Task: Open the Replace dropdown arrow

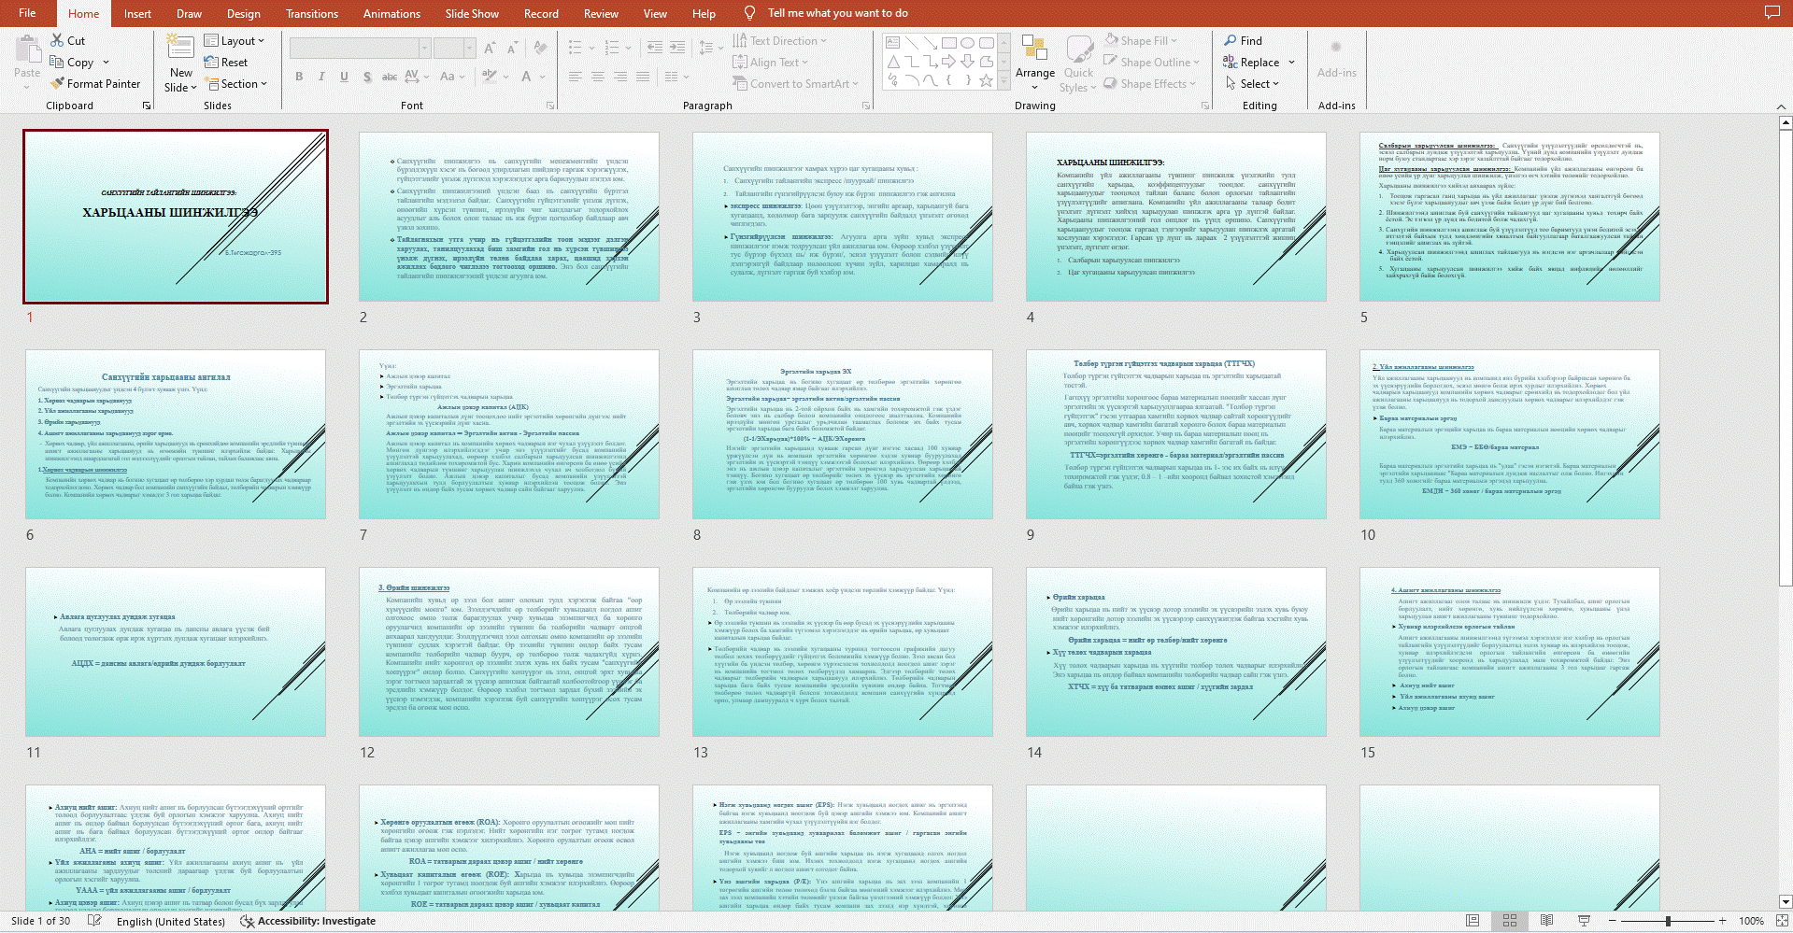Action: click(x=1291, y=63)
